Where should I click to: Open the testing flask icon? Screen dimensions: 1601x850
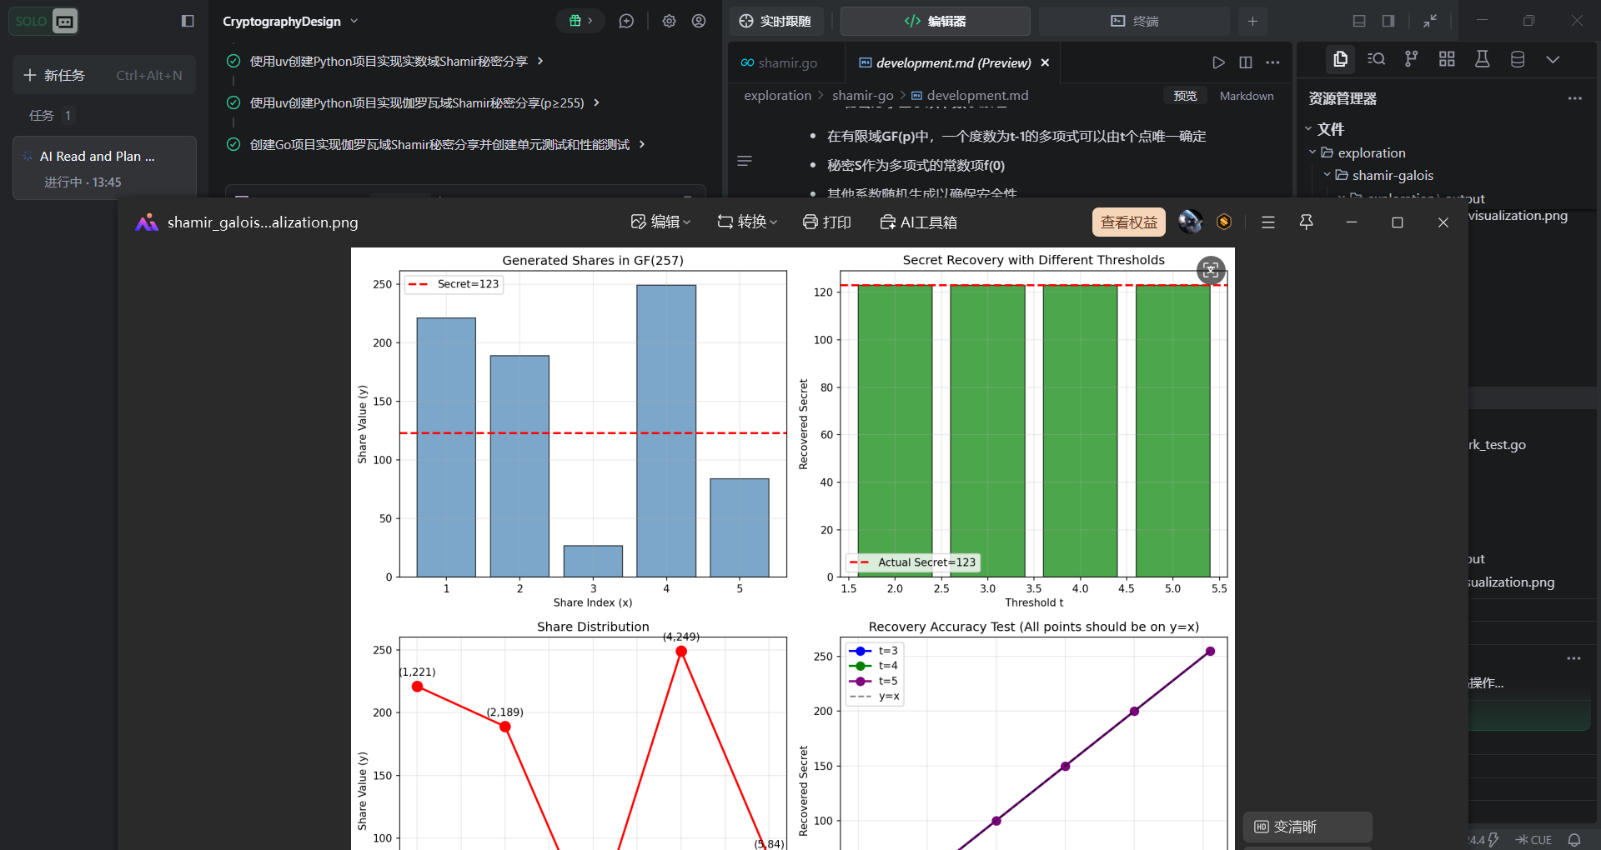(x=1482, y=59)
